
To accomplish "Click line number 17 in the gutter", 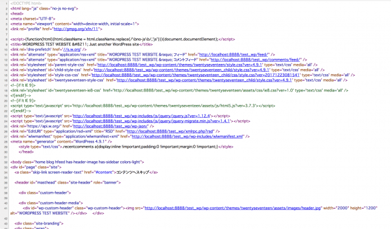I will click(6, 85).
